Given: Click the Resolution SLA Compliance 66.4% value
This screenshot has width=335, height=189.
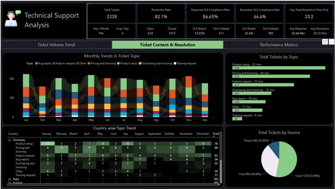Looking at the screenshot, I should click(x=260, y=17).
